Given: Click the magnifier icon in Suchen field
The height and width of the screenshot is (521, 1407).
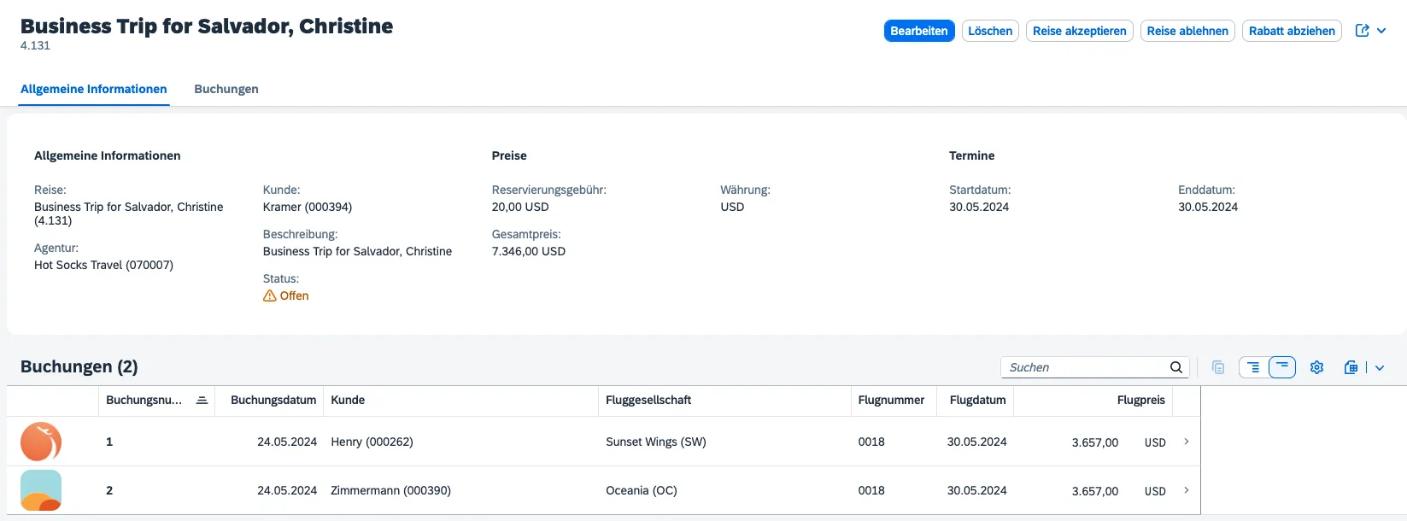Looking at the screenshot, I should [1176, 367].
